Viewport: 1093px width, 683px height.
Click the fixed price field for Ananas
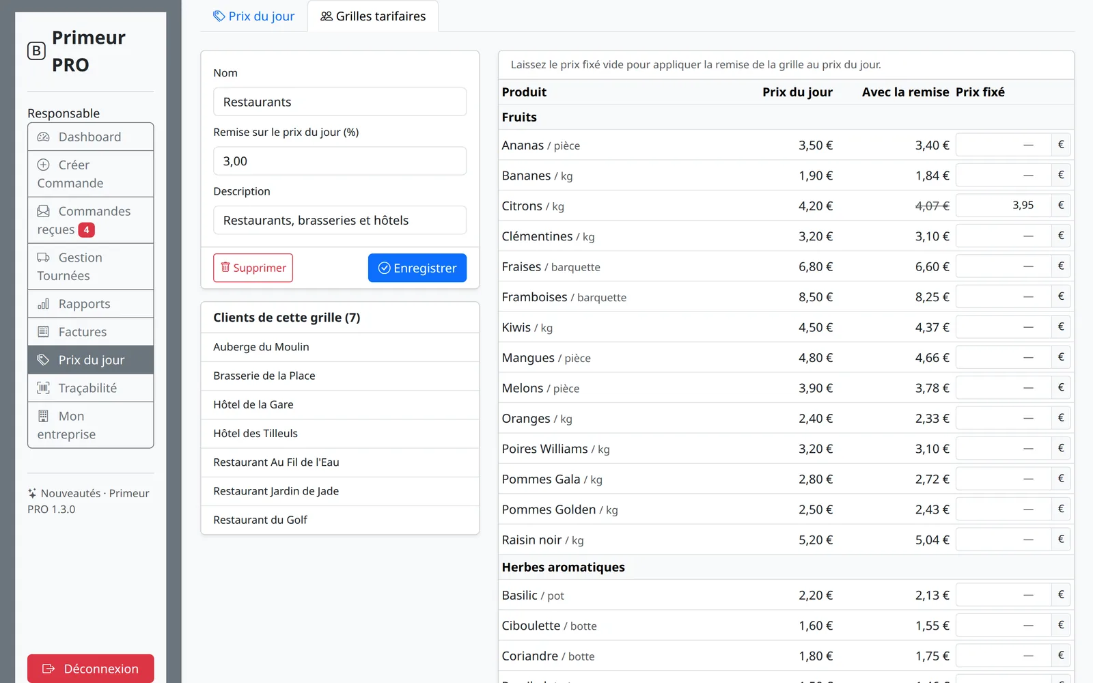coord(1004,145)
